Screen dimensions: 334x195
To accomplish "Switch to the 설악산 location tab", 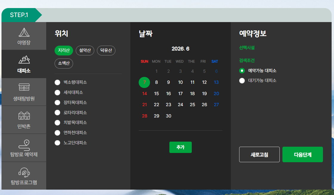I will [85, 50].
